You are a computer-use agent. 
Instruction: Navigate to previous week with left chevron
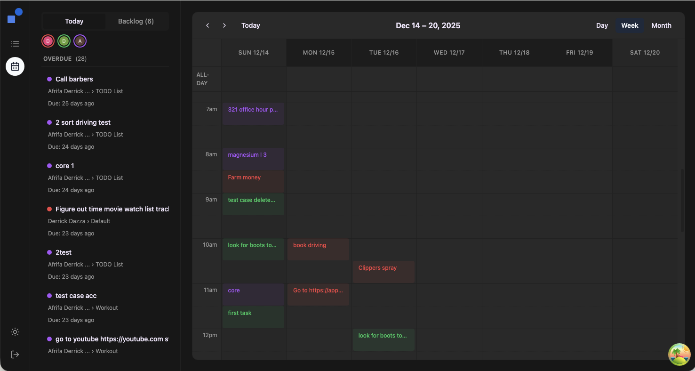208,25
